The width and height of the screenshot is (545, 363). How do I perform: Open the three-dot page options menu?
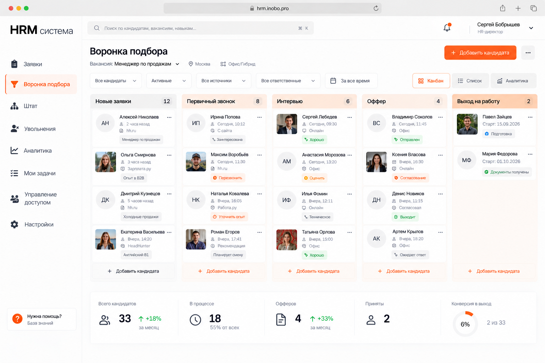coord(528,53)
